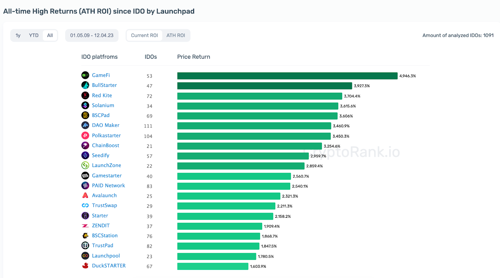Select the All time range
Screen dimensions: 500x278
50,36
